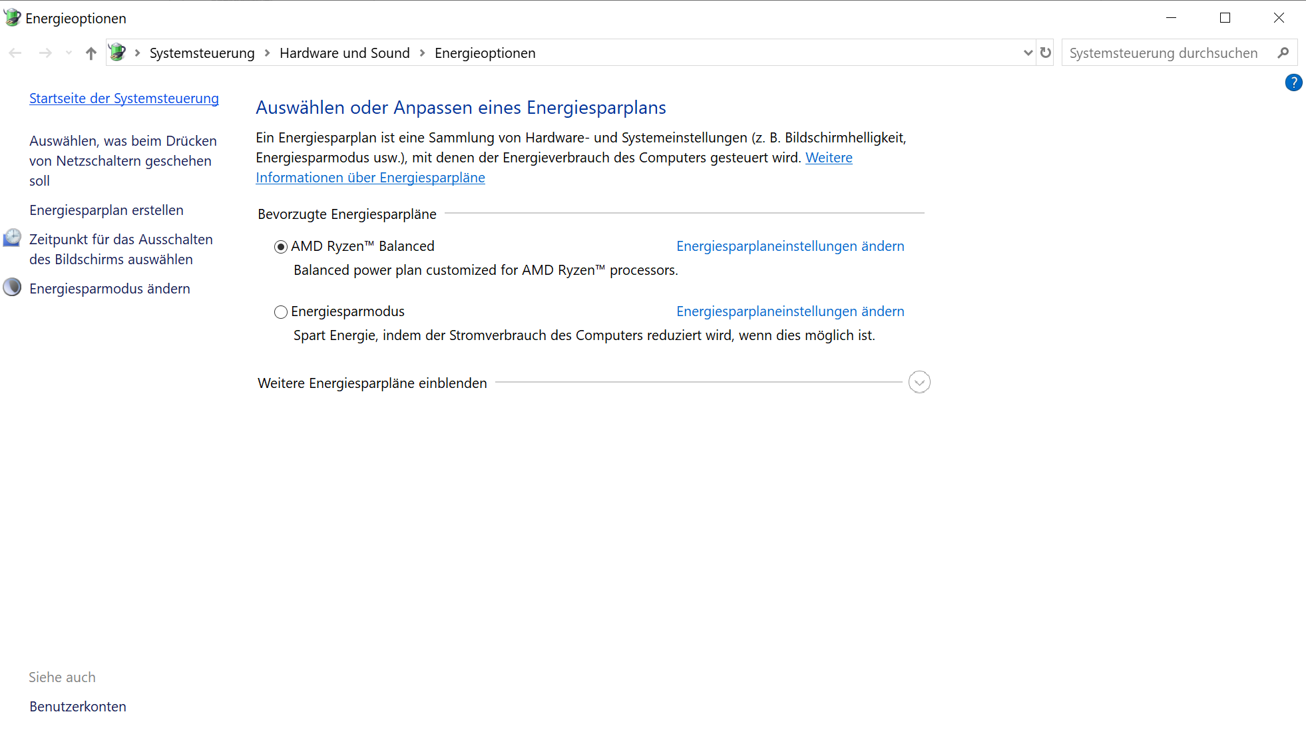Click the clock icon for display timeout
The image size is (1306, 734).
(x=12, y=238)
